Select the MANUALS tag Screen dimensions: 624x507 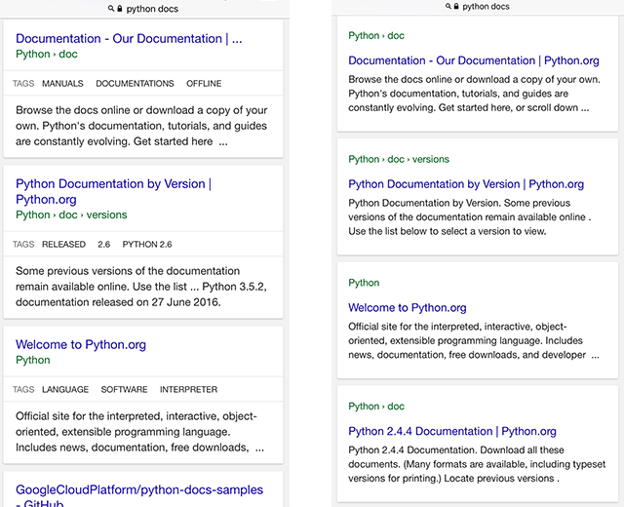point(62,84)
